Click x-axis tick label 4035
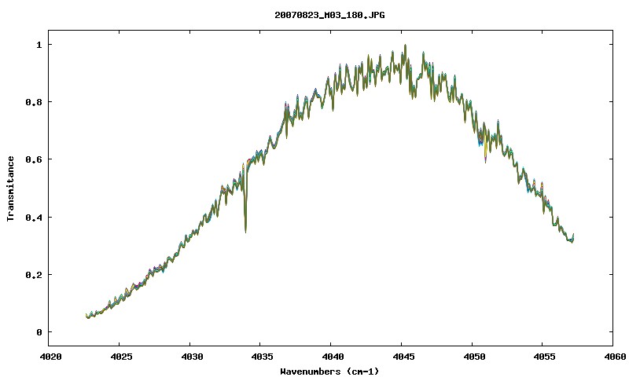Image resolution: width=629 pixels, height=377 pixels. (262, 357)
